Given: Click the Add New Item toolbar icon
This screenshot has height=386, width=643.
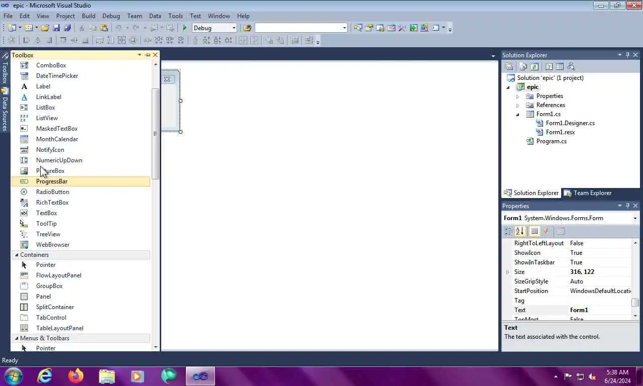Looking at the screenshot, I should [28, 28].
